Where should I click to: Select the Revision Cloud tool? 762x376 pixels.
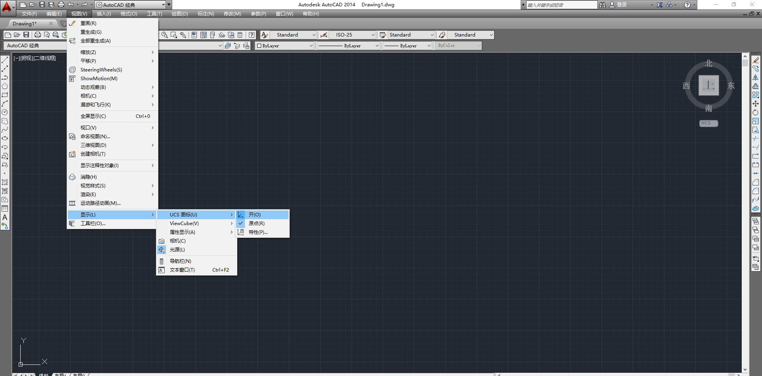coord(5,121)
